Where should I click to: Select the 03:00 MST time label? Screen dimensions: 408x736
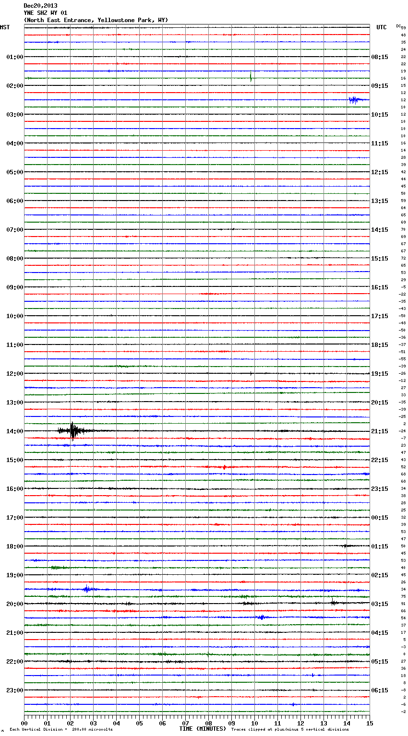(x=15, y=115)
